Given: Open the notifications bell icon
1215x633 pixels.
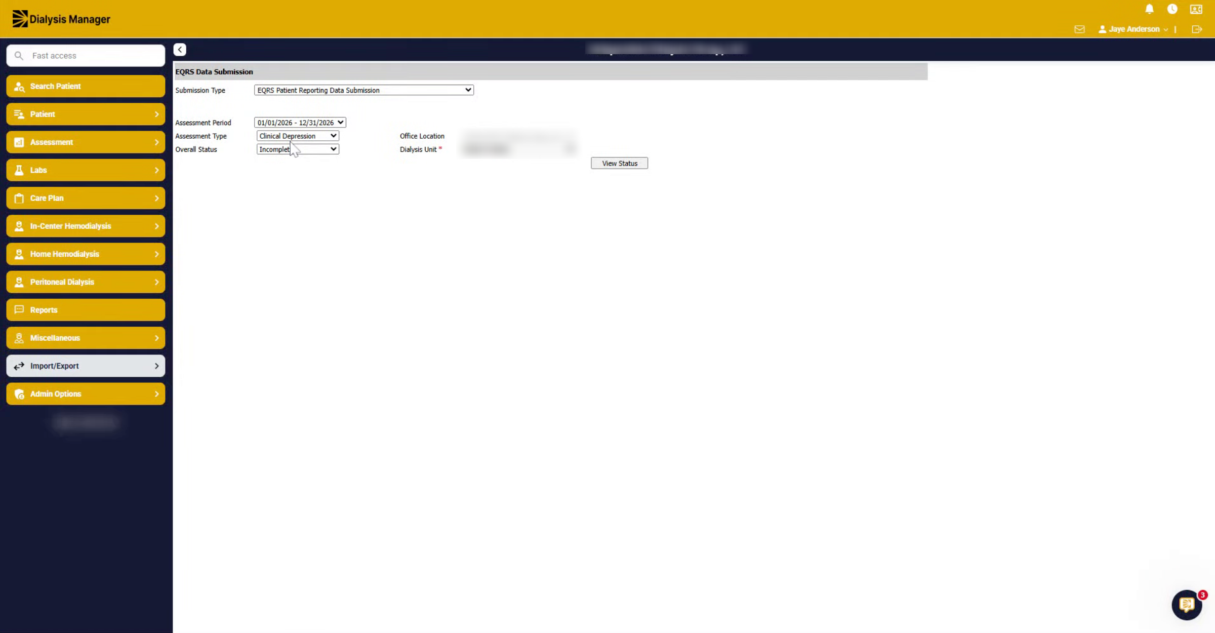Looking at the screenshot, I should [1149, 9].
